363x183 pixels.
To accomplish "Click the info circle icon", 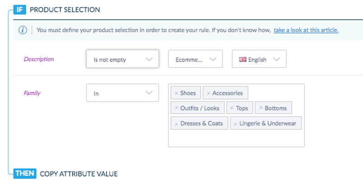I will [23, 30].
